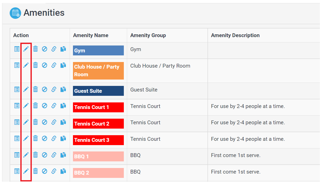328x185 pixels.
Task: Click the Amenity Description column header
Action: [x=235, y=35]
